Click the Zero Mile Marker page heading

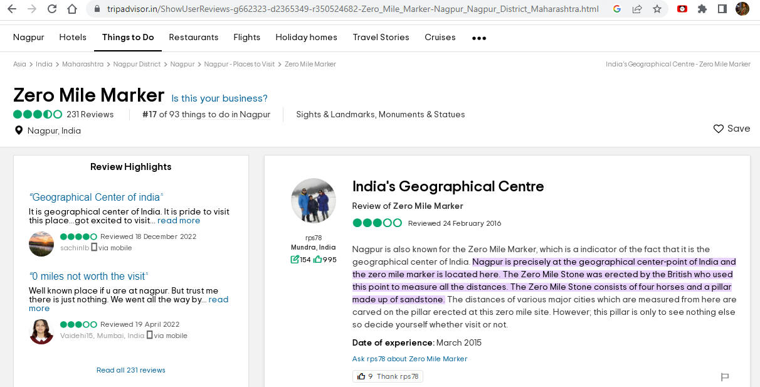[89, 95]
